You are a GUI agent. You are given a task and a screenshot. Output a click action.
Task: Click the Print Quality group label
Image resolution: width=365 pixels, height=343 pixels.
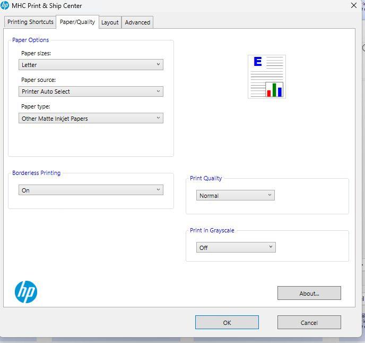[206, 178]
